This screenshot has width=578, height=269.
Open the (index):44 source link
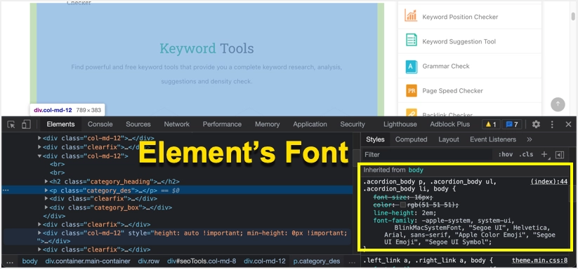pyautogui.click(x=549, y=181)
